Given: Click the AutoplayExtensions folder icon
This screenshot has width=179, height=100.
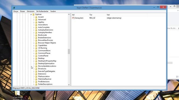Looking at the screenshot, I should pyautogui.click(x=36, y=30).
